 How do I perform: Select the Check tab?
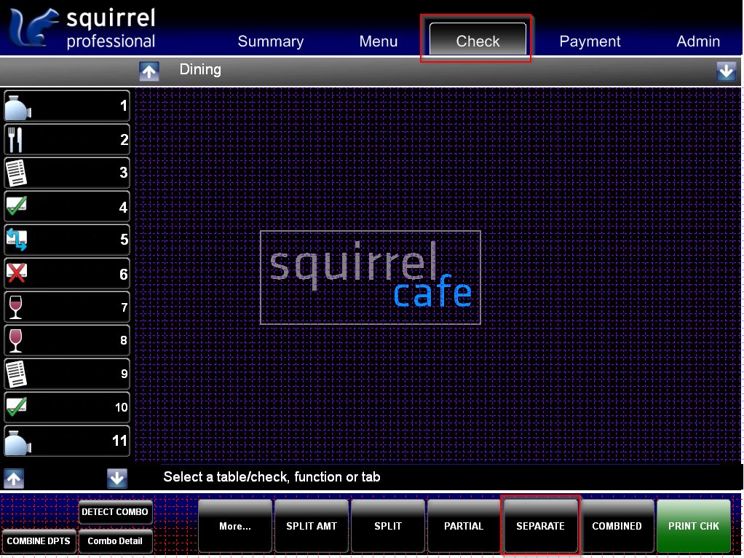(x=478, y=39)
